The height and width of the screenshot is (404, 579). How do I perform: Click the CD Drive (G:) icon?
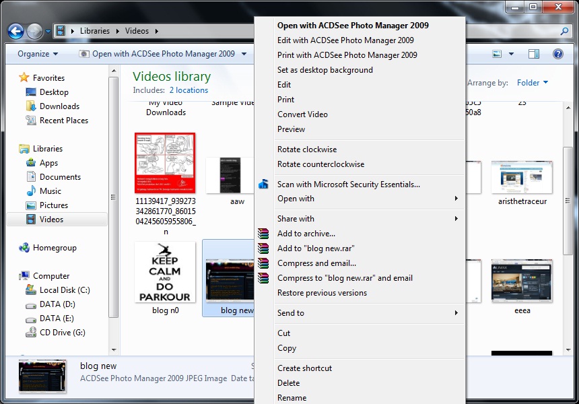31,333
